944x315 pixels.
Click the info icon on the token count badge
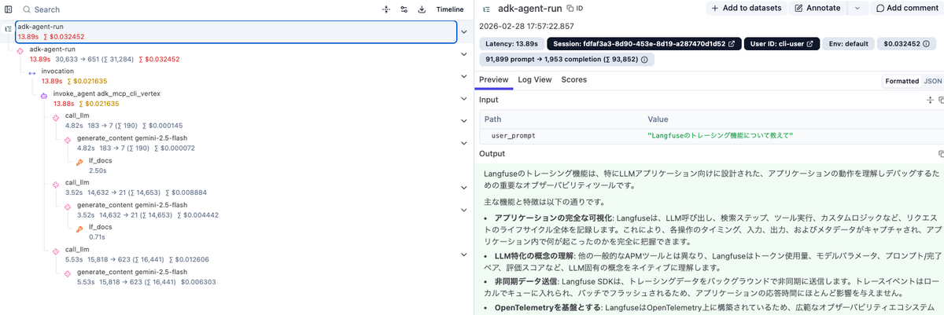[644, 60]
